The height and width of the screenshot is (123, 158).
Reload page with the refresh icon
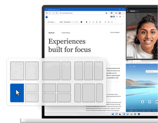pyautogui.click(x=57, y=13)
